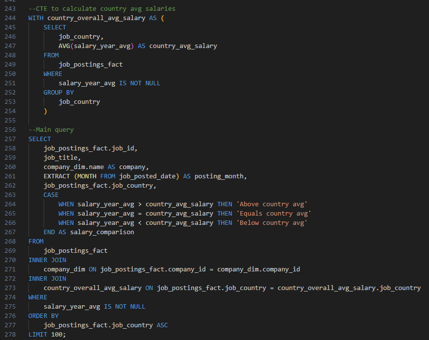Click the GROUP BY keyword
This screenshot has height=340, width=429.
tap(58, 93)
